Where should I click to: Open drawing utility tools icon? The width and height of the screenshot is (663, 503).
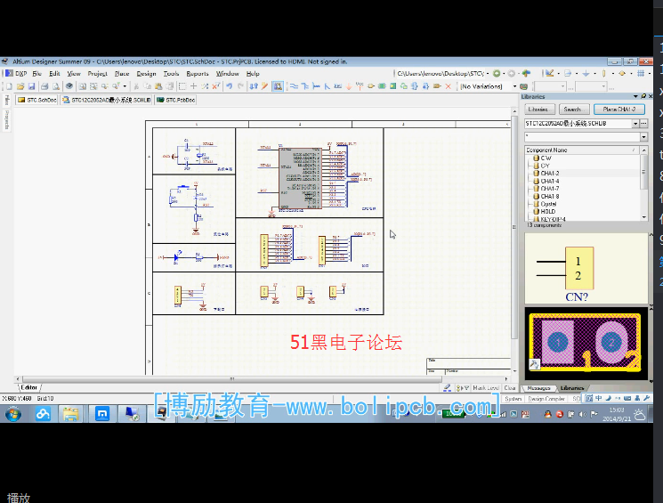(549, 74)
